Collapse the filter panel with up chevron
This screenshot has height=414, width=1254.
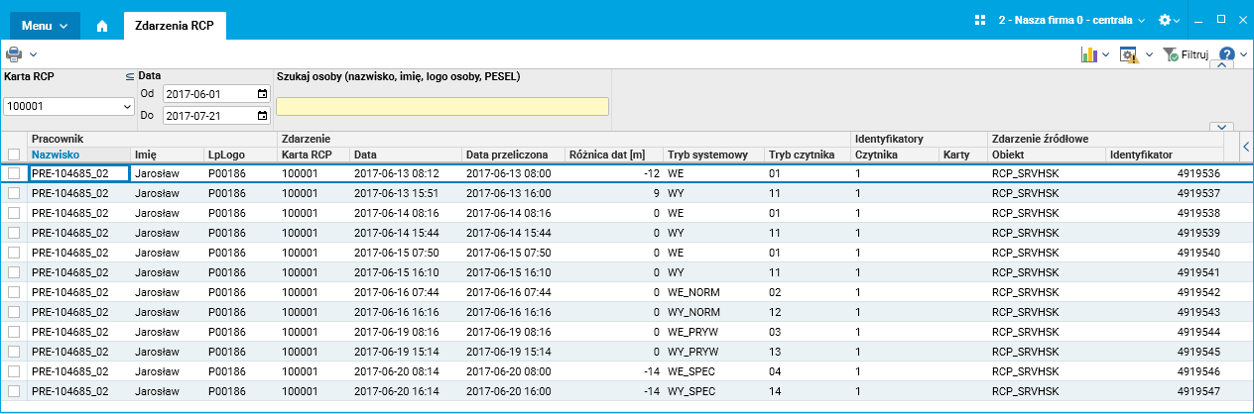click(1220, 65)
